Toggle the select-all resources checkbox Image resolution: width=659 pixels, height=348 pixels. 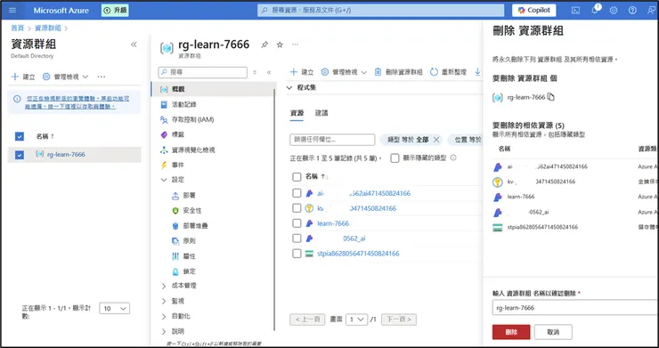[x=297, y=177]
